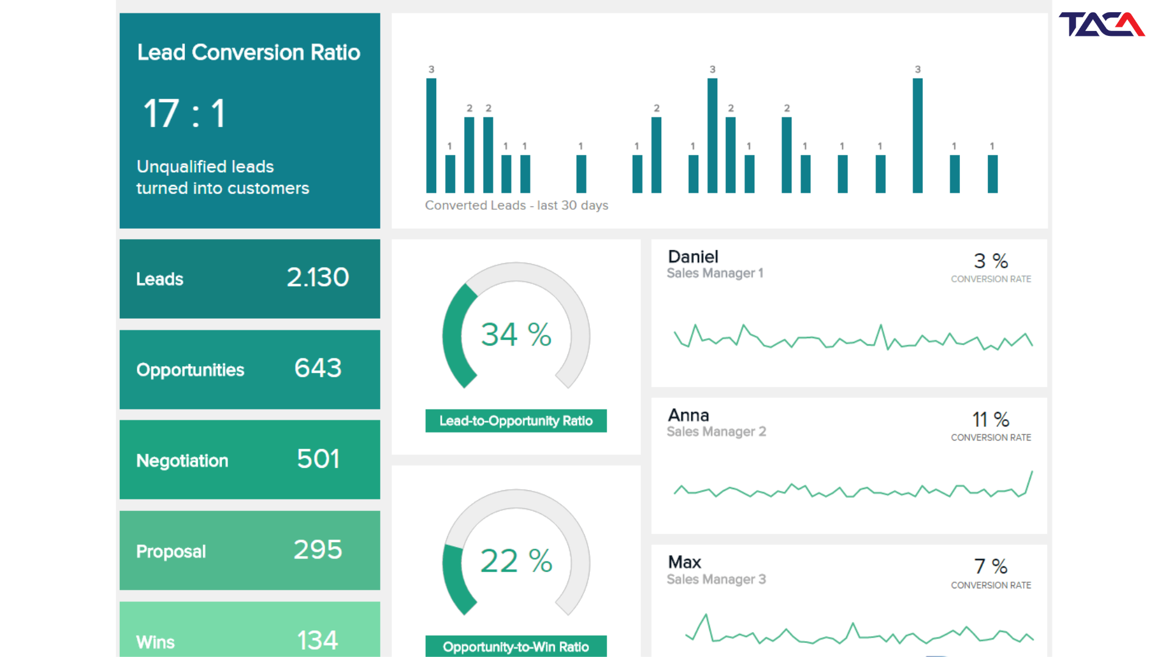Click the Opportunities 643 tile

tap(249, 369)
